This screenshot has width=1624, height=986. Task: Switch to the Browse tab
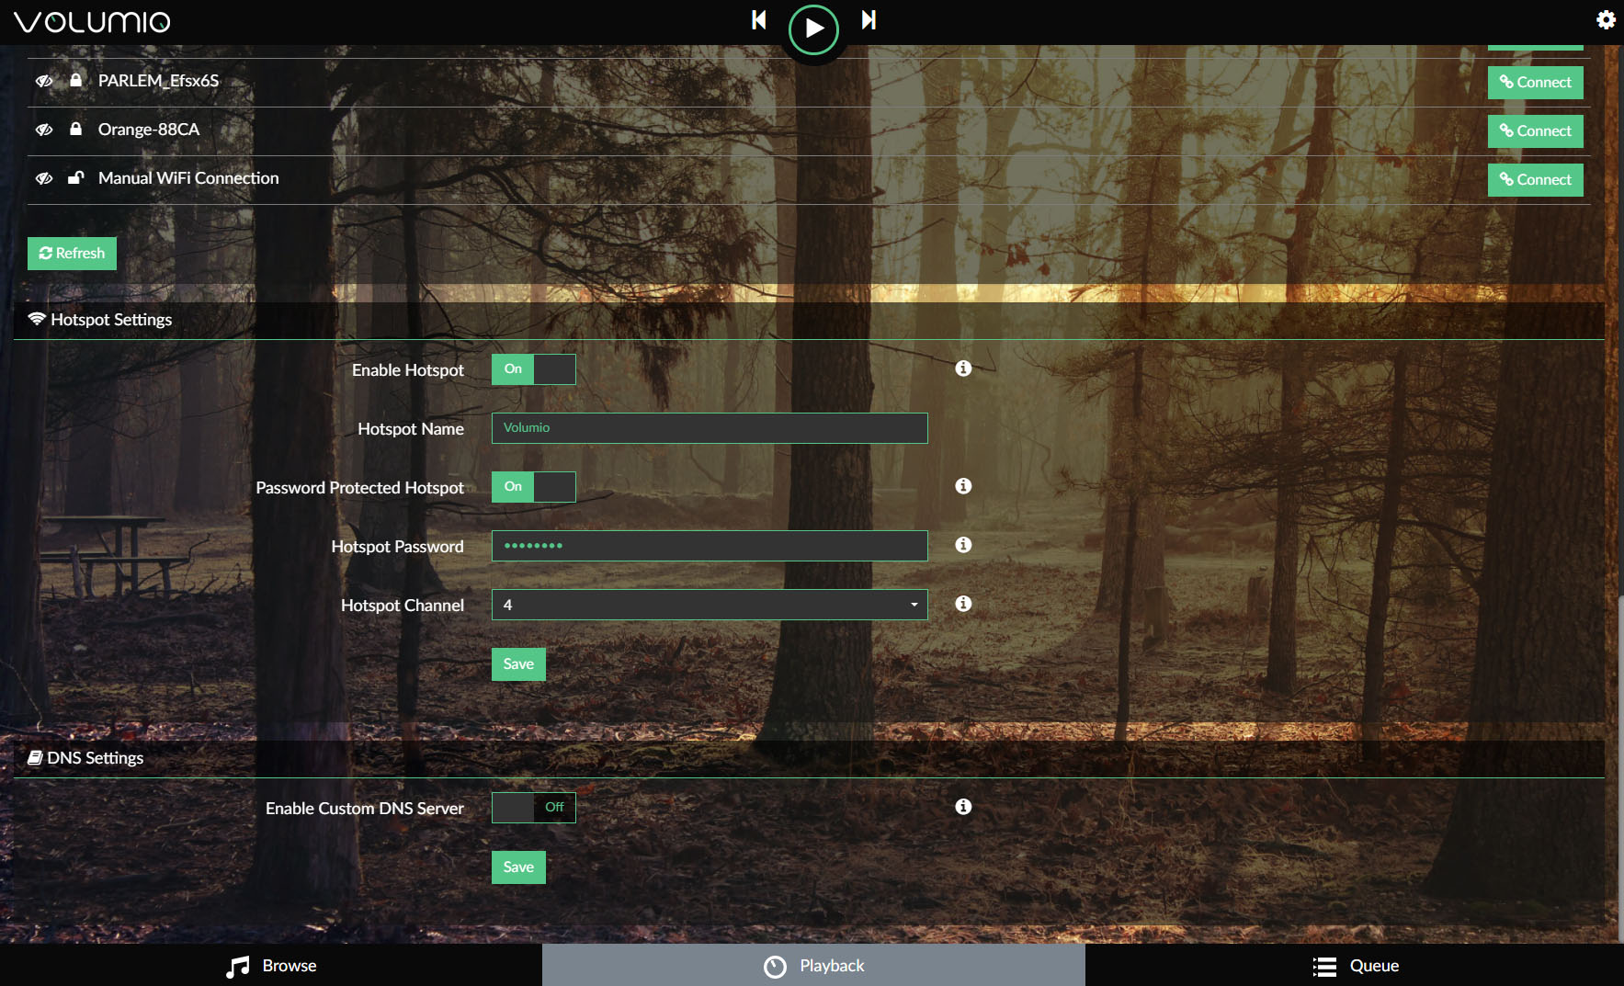[271, 966]
